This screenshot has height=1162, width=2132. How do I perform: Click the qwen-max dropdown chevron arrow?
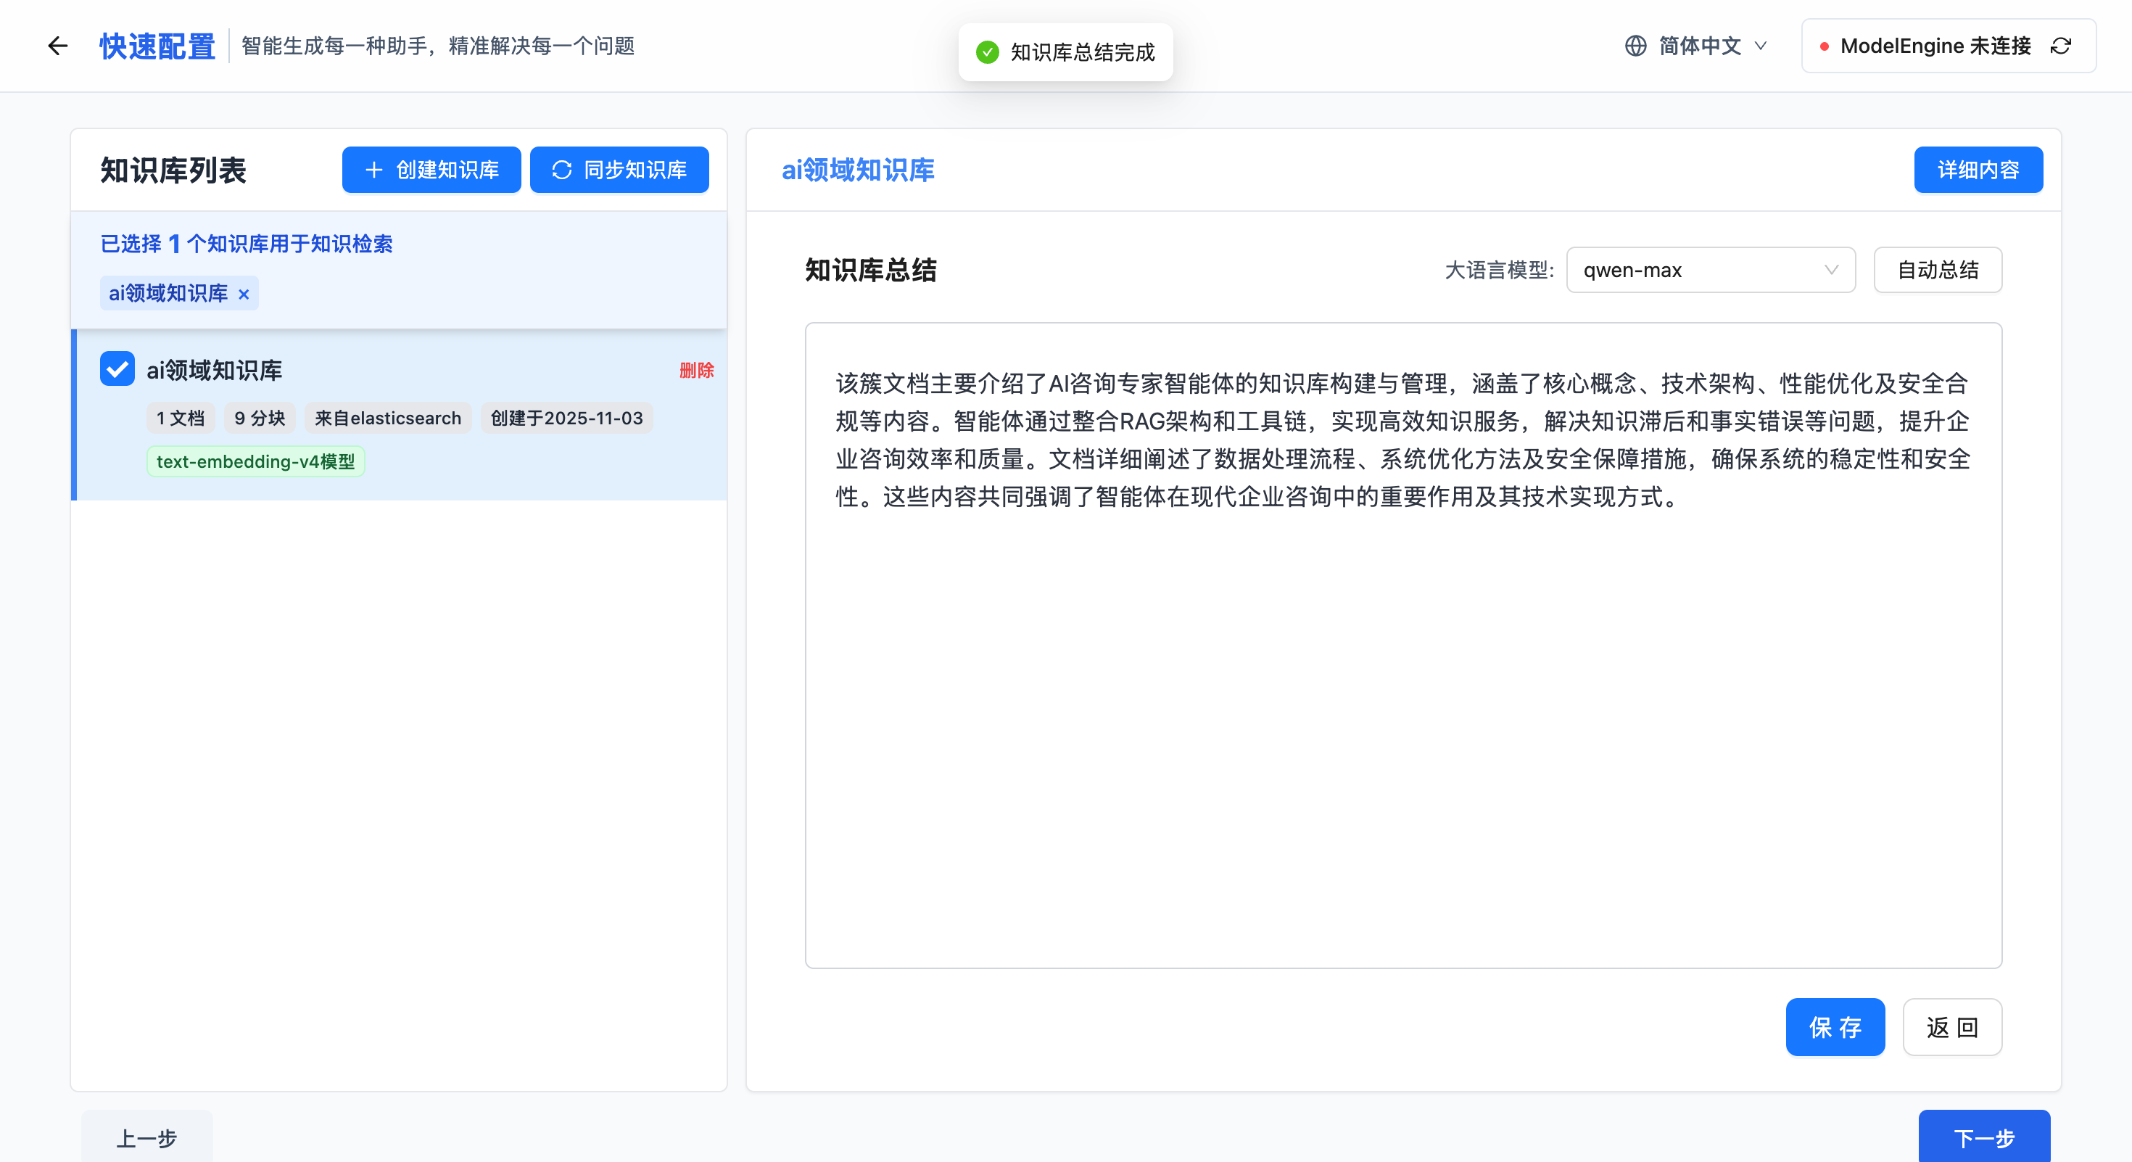[x=1831, y=270]
